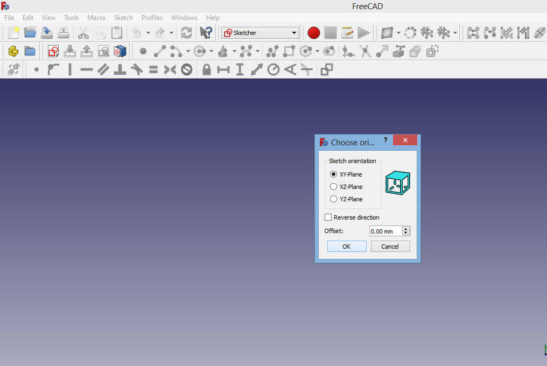Apply parallel constraint icon

pyautogui.click(x=103, y=69)
